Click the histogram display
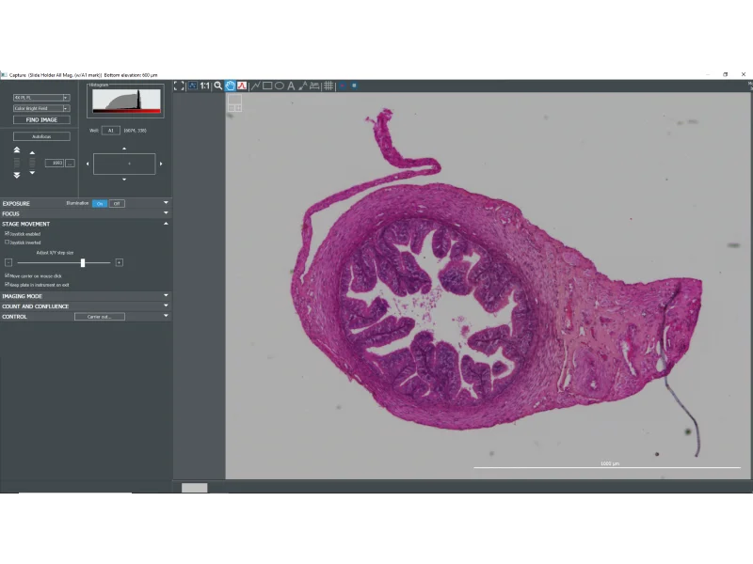 tap(126, 102)
